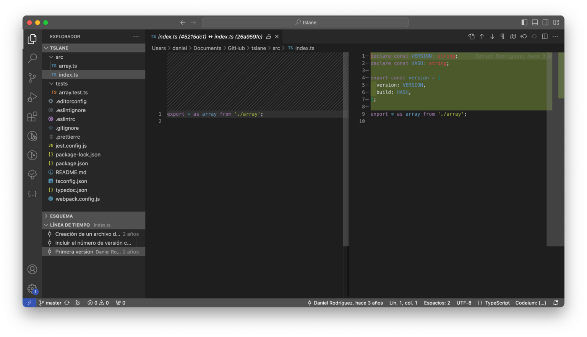Open the Accounts menu icon

(32, 269)
